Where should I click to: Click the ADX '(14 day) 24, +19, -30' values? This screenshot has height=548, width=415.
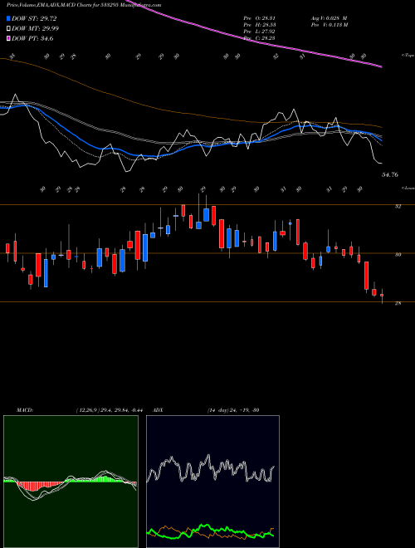[x=232, y=410]
